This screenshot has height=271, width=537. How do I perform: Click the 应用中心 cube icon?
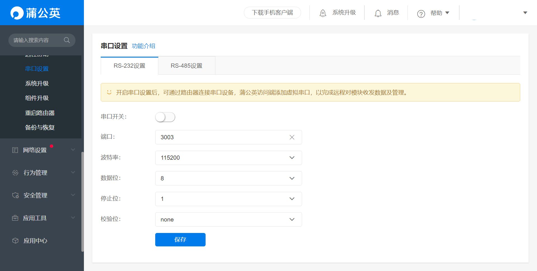pyautogui.click(x=15, y=241)
